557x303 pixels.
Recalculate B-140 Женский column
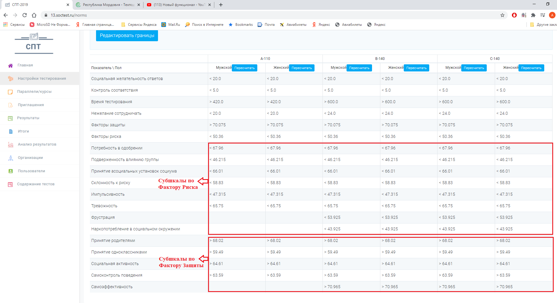(416, 68)
